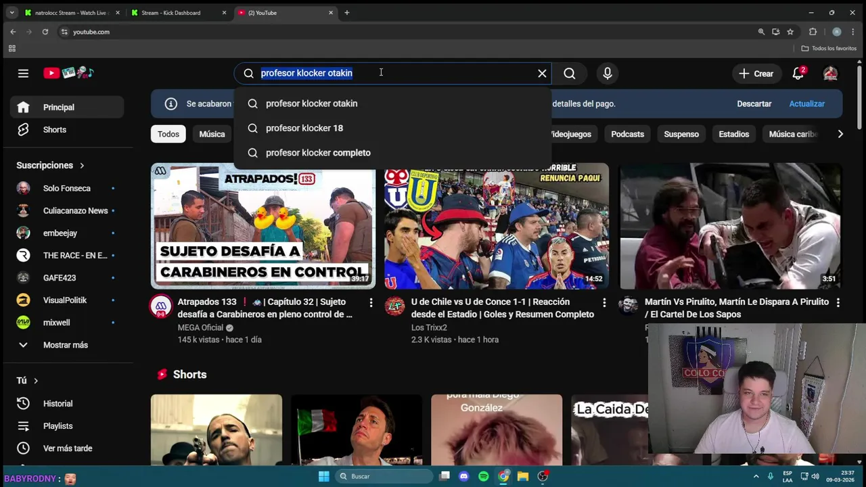Click the Crear button
The width and height of the screenshot is (866, 487).
756,73
